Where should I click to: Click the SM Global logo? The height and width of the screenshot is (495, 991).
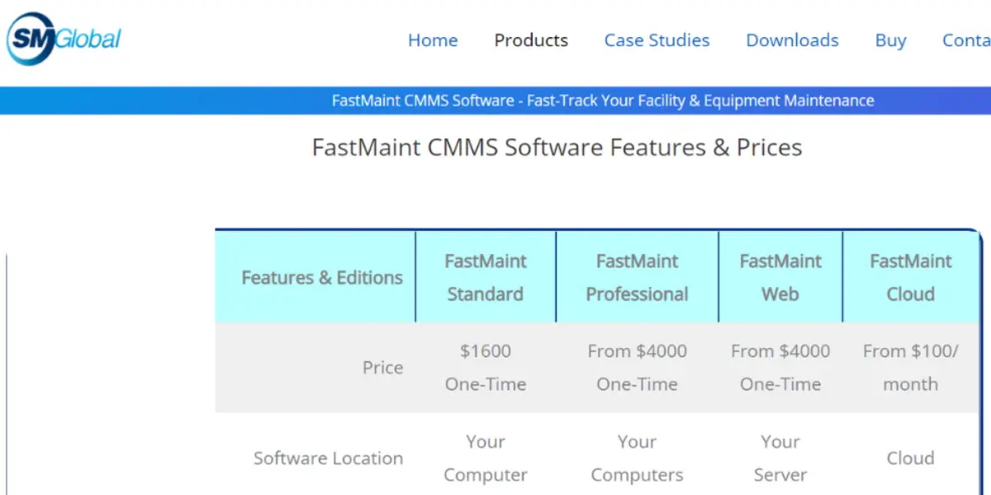pos(64,38)
